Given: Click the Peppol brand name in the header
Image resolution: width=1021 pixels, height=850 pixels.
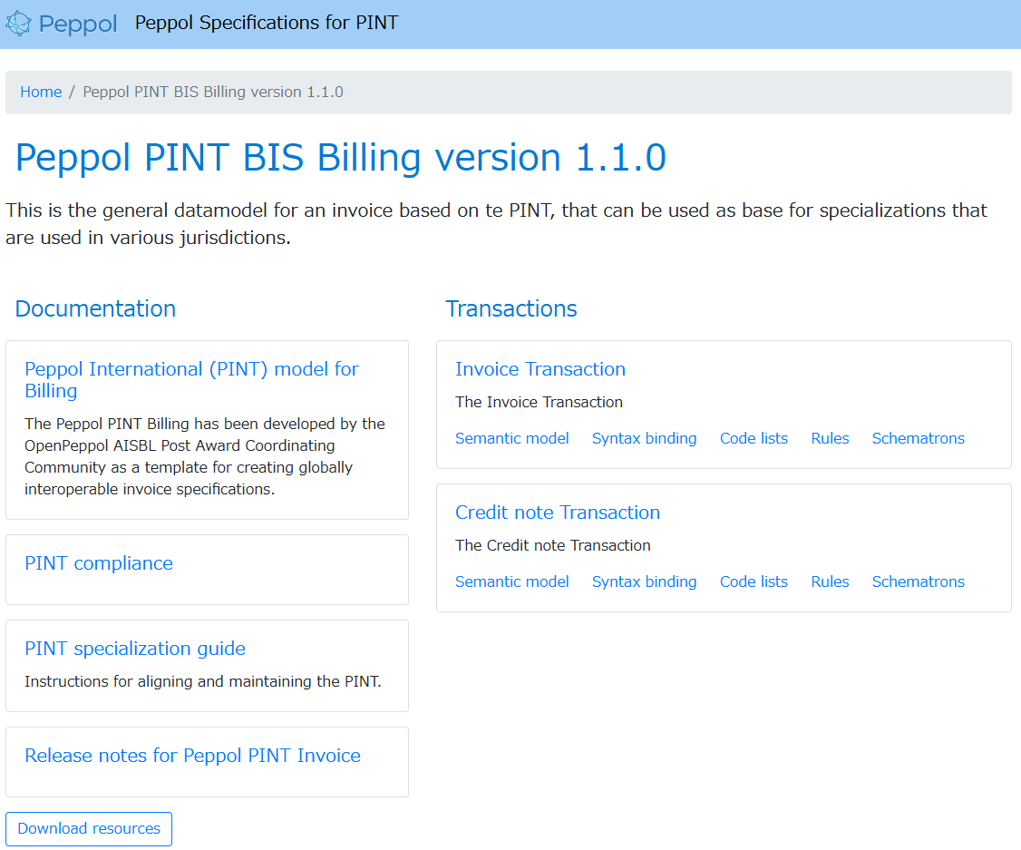Looking at the screenshot, I should point(77,24).
